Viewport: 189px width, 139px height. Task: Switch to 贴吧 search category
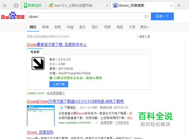pyautogui.click(x=58, y=27)
